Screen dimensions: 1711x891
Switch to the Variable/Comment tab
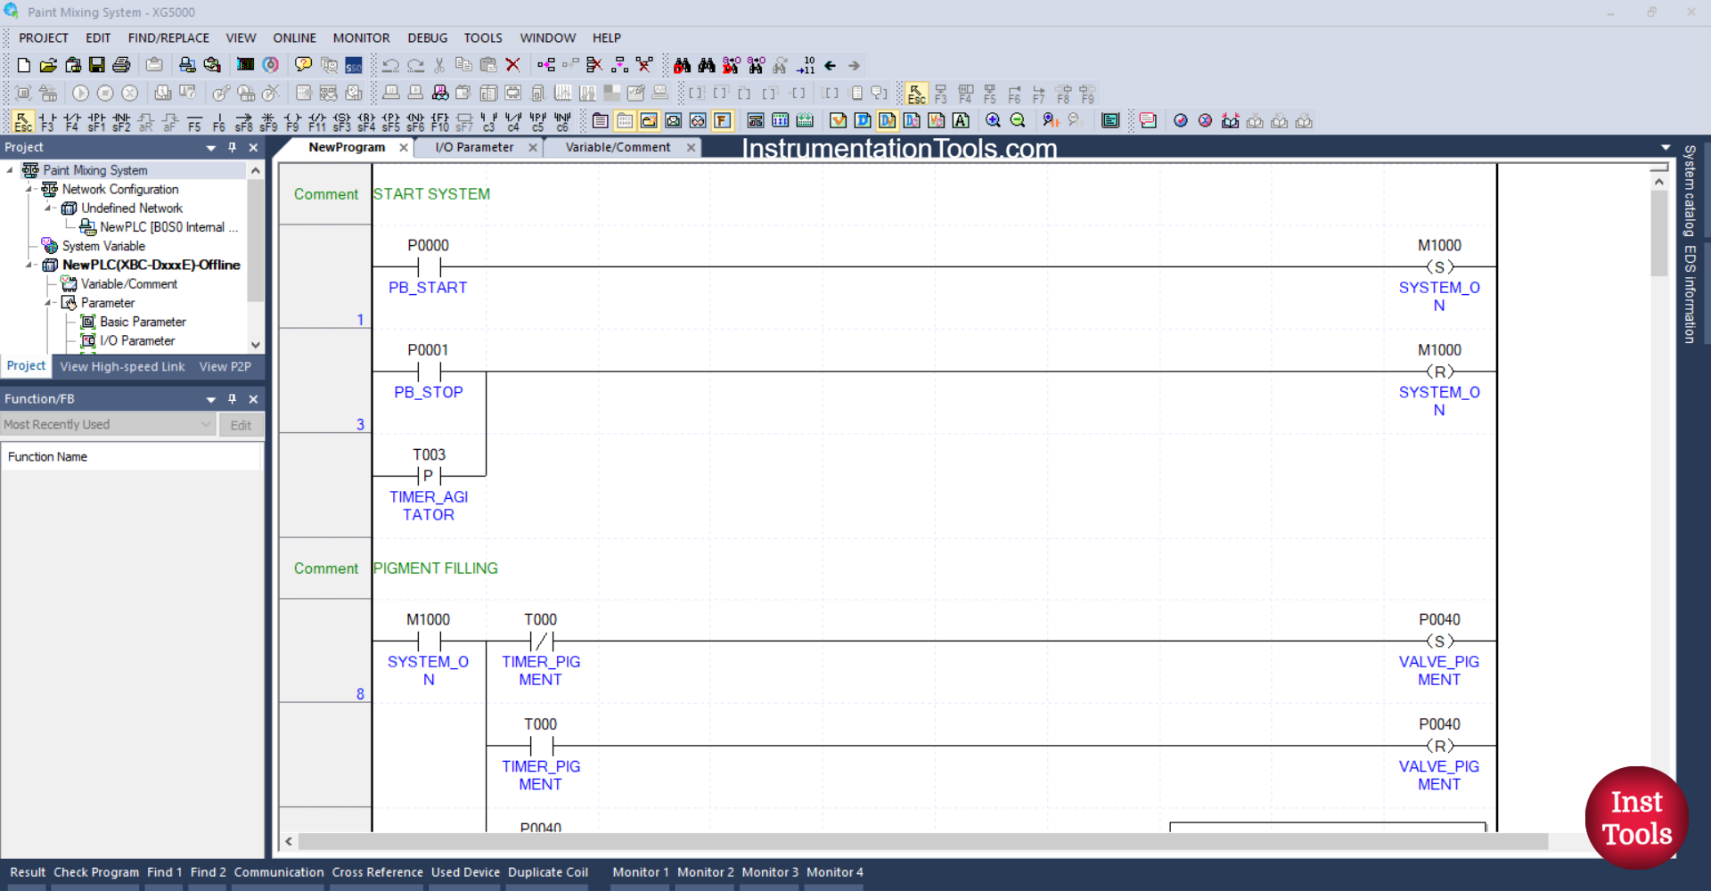coord(617,147)
